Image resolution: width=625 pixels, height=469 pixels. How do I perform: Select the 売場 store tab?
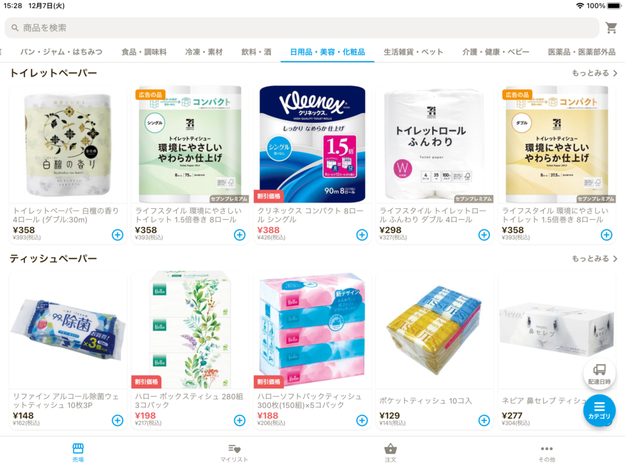point(78,453)
